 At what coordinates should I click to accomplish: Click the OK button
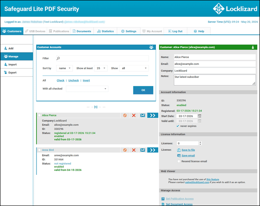(143, 90)
